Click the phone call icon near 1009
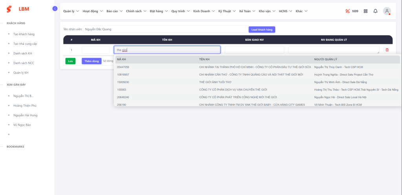 coord(347,11)
